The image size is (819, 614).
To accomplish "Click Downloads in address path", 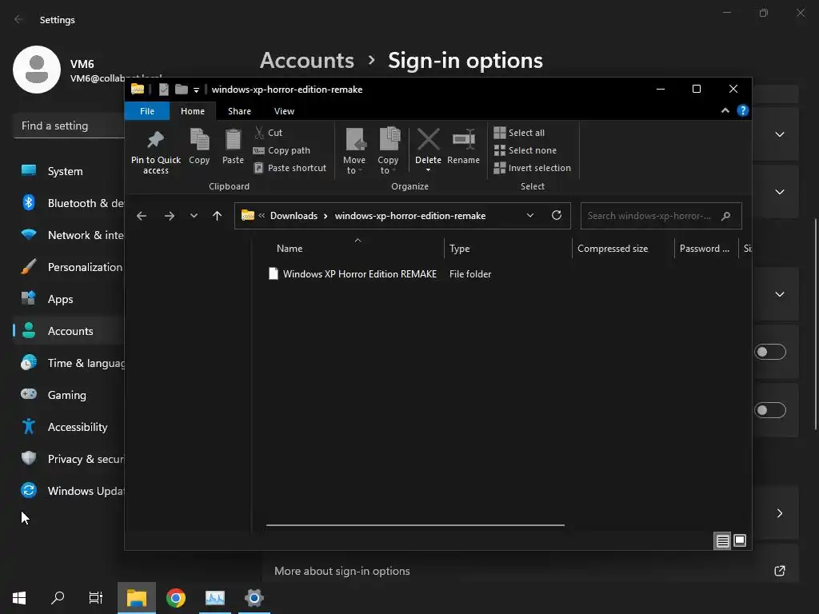I will [294, 216].
